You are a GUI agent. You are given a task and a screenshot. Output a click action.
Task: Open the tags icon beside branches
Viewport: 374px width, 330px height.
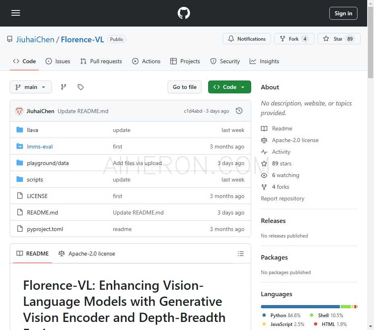tap(81, 87)
